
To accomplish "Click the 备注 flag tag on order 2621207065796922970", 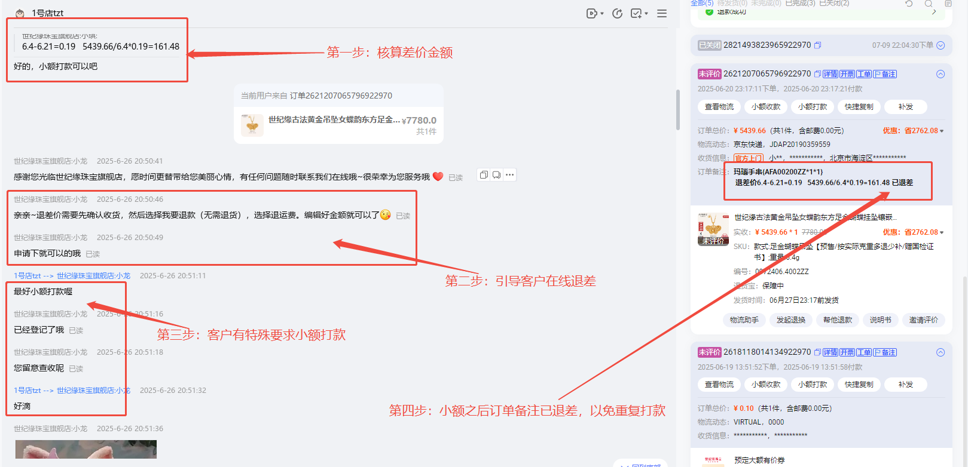I will click(885, 74).
